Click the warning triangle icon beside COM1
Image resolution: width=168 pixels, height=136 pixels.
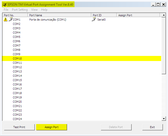click(x=5, y=20)
